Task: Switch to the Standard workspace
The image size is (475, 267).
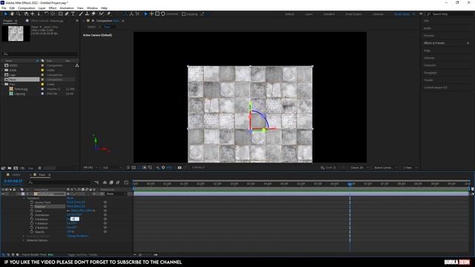Action: tap(329, 14)
